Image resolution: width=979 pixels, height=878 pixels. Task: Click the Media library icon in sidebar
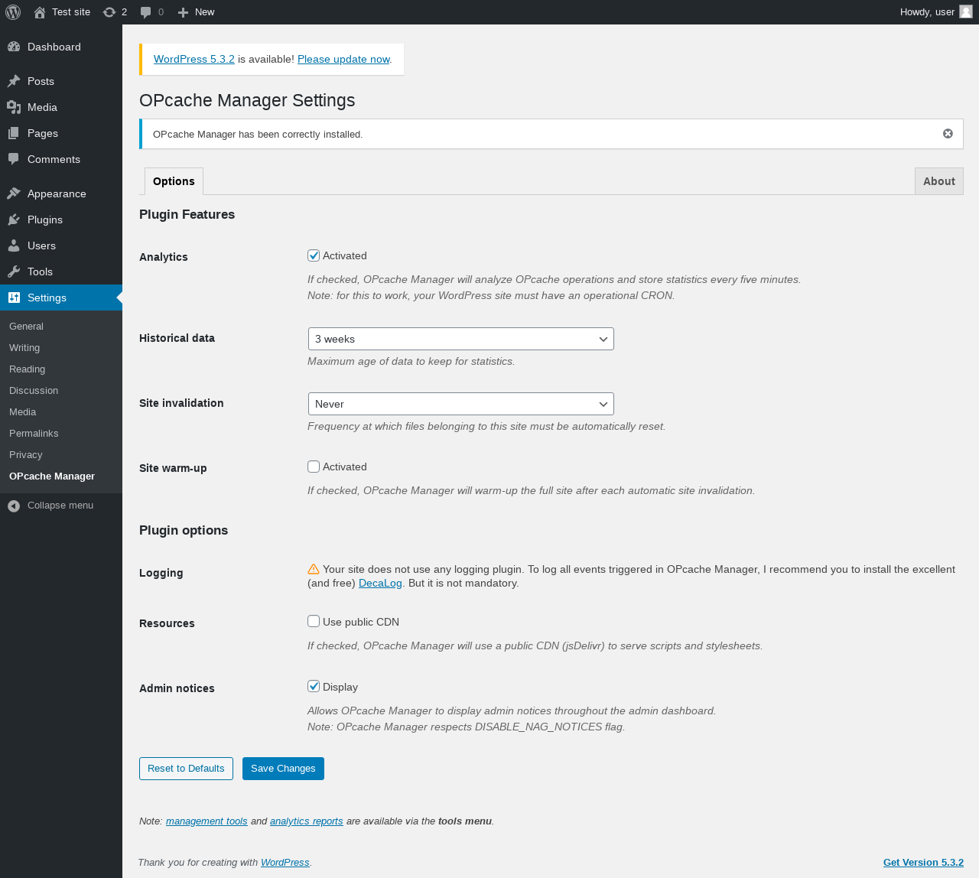tap(14, 107)
